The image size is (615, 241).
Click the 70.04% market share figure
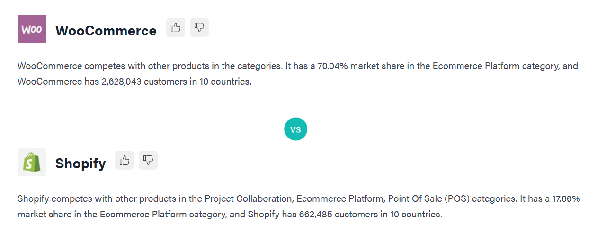pos(332,66)
